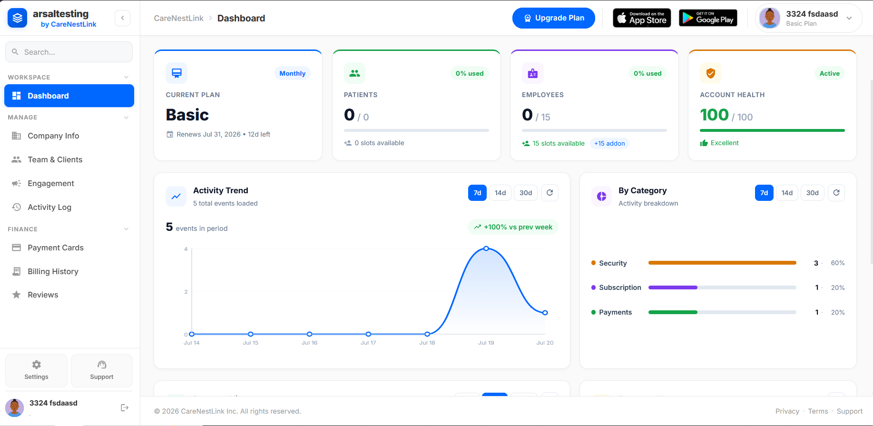This screenshot has width=873, height=426.
Task: Click the Excellent thumbs-up icon
Action: (x=704, y=143)
